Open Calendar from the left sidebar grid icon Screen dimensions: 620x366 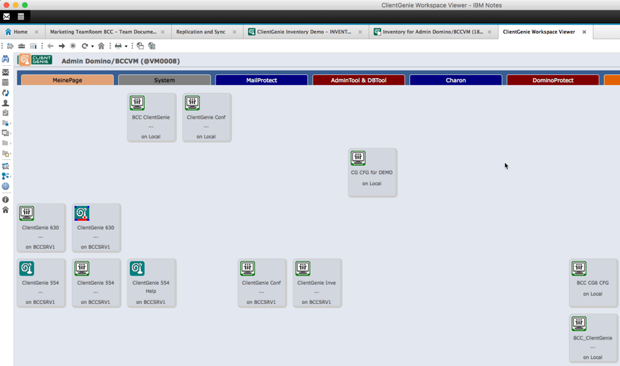6,83
